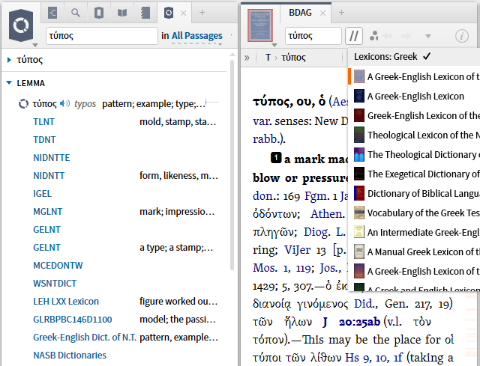Open the MCEDONTW lexicon link
Image resolution: width=480 pixels, height=366 pixels.
pyautogui.click(x=58, y=266)
